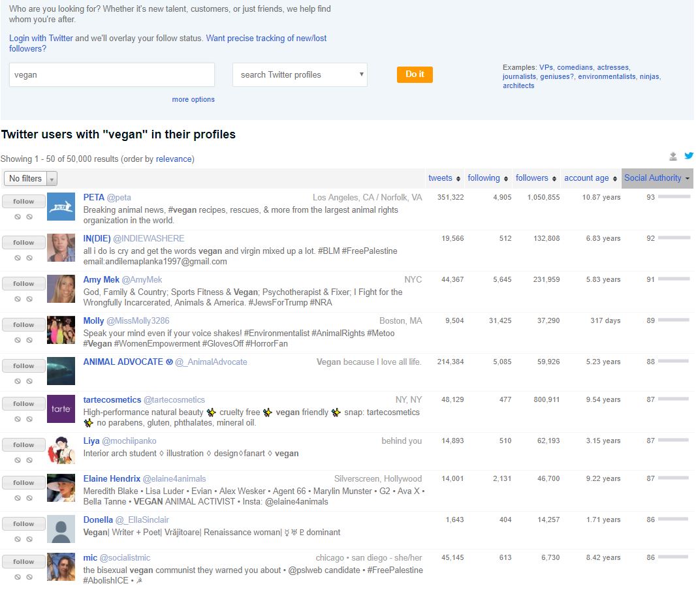Click PETA's Social Authority 93 bar
This screenshot has width=696, height=590.
coord(674,197)
